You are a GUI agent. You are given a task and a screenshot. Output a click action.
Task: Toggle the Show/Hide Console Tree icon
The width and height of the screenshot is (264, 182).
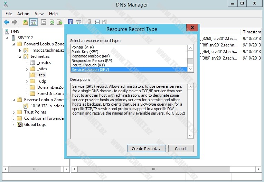pos(34,22)
